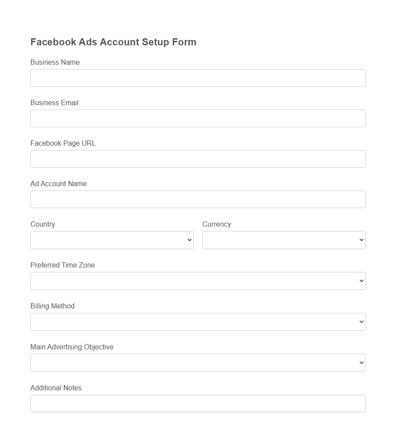Click the Billing Method chevron
Screen dimensions: 396x444
(361, 322)
